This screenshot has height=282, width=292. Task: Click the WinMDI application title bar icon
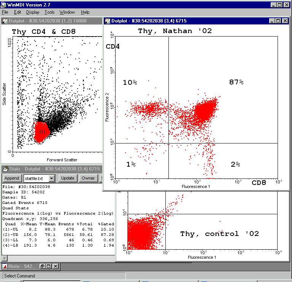(x=4, y=5)
